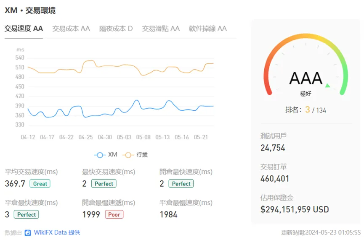Click the AAA rating gauge
This screenshot has width=364, height=240.
click(x=306, y=65)
